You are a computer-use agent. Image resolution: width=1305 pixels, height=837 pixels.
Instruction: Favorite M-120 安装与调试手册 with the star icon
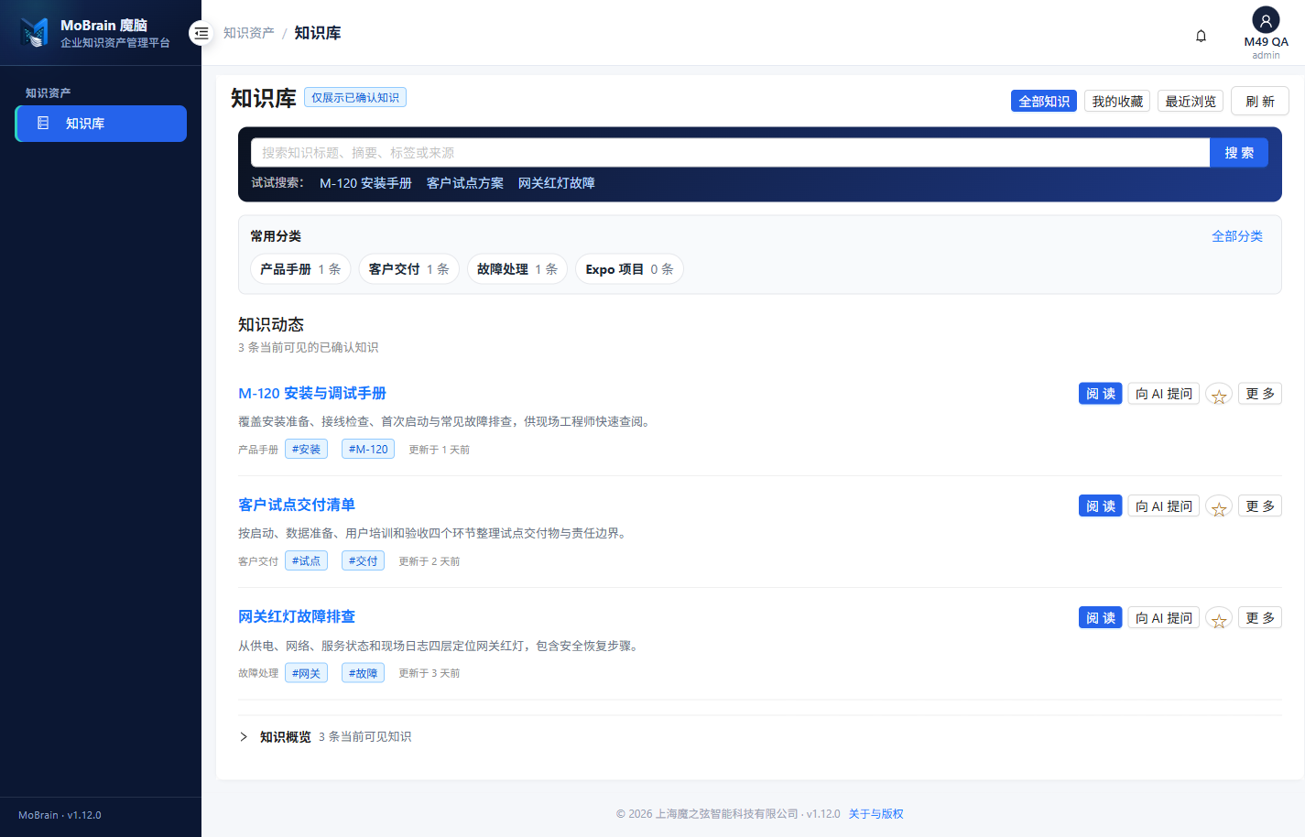point(1219,395)
